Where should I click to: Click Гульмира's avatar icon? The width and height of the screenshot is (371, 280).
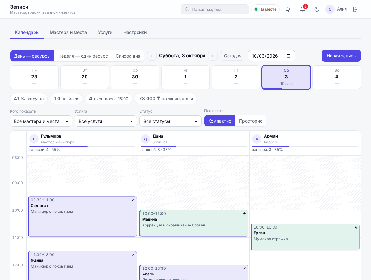point(34,139)
